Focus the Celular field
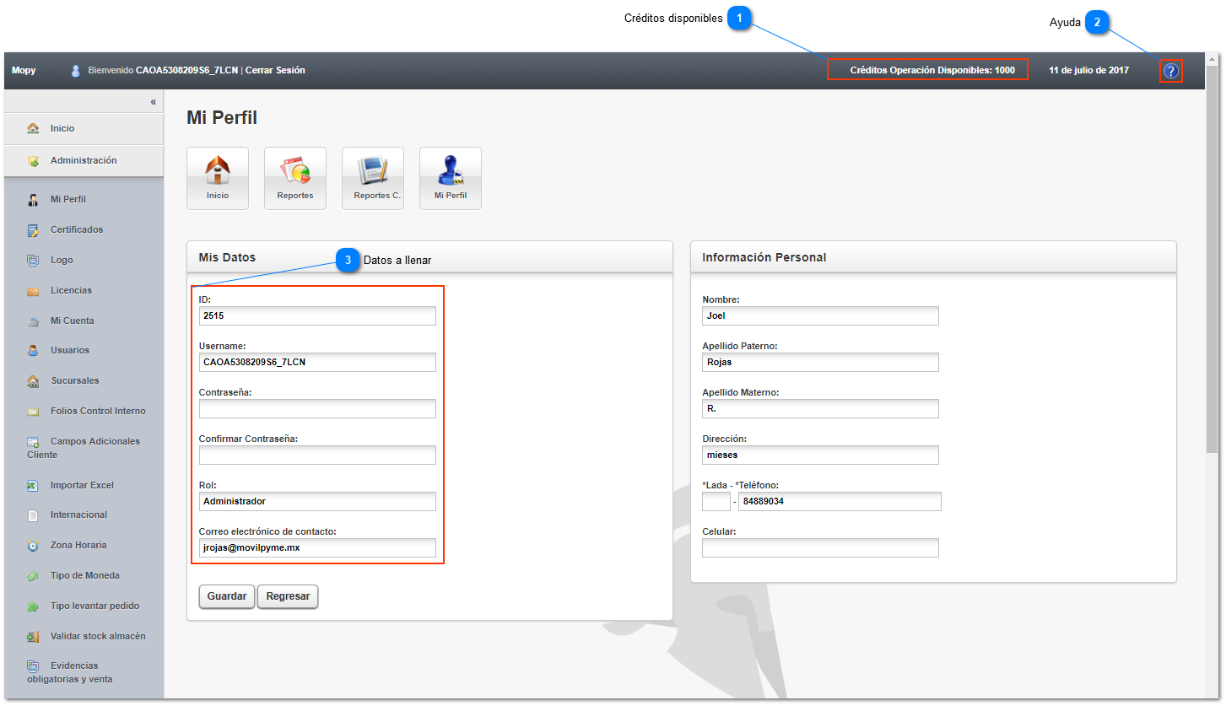This screenshot has width=1226, height=706. 820,548
